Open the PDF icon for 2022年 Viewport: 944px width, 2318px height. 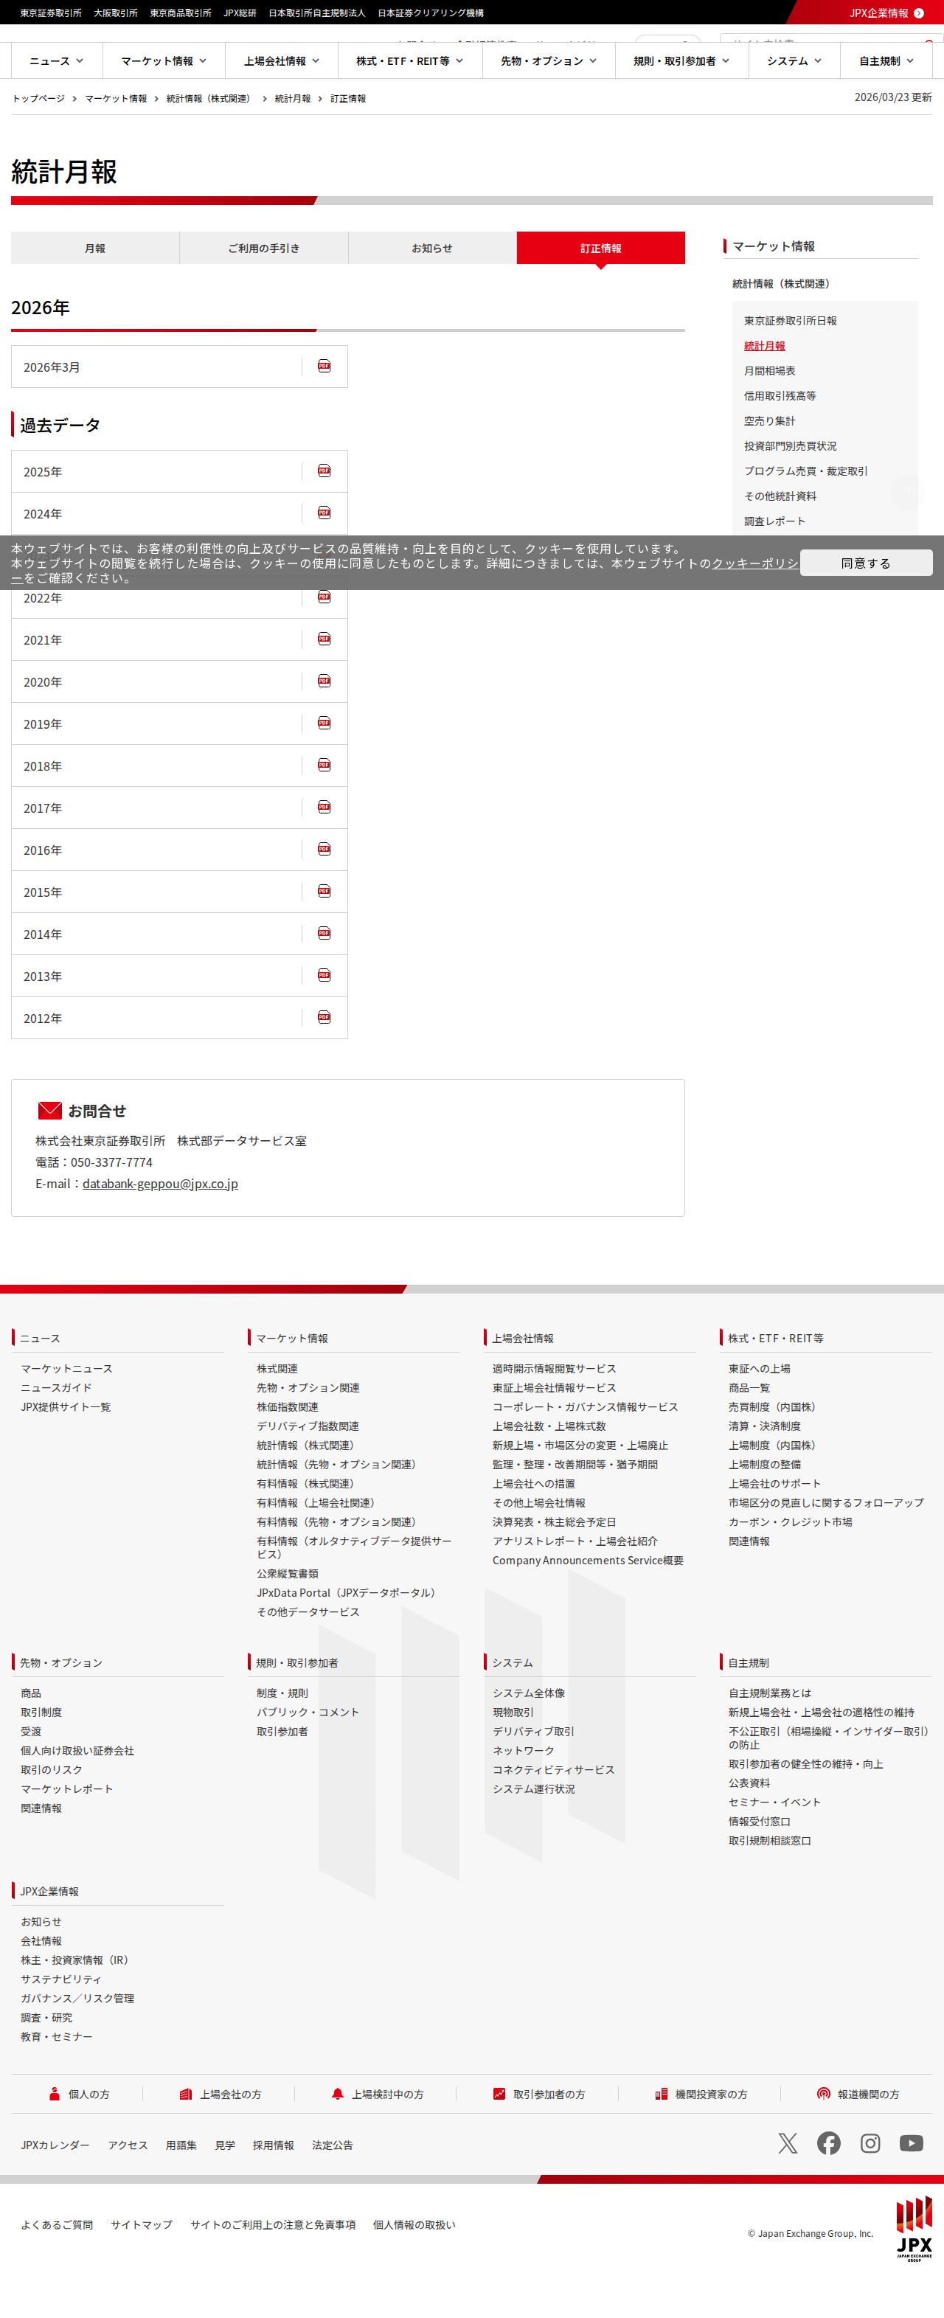click(324, 597)
